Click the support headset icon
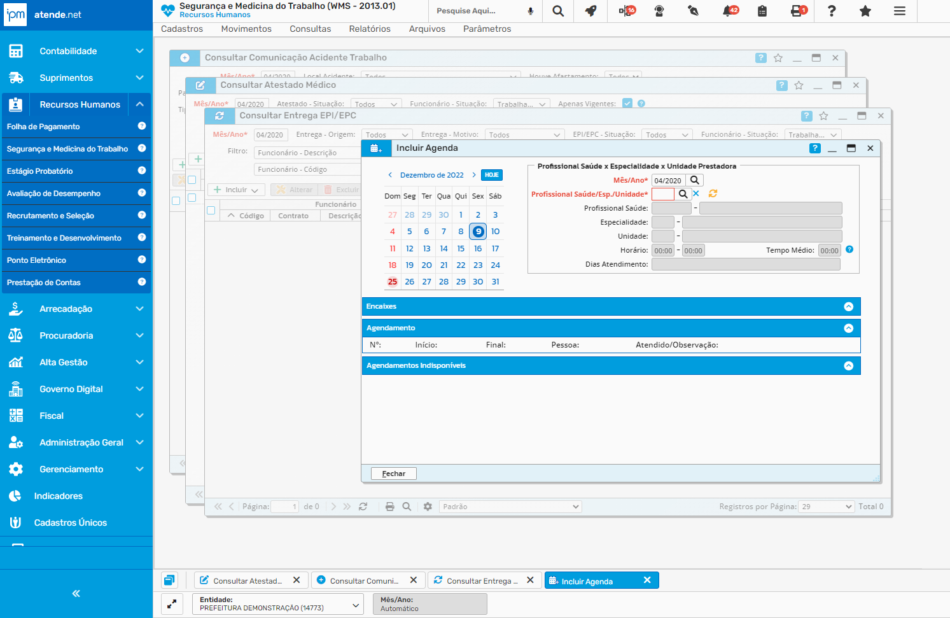This screenshot has height=618, width=950. click(659, 11)
